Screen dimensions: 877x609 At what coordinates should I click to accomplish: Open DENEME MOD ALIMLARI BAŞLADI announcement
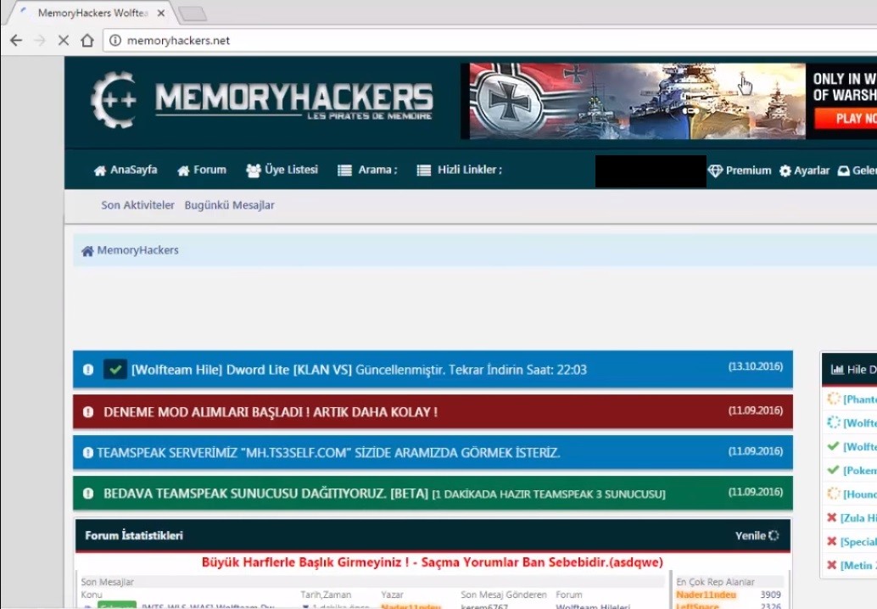[x=271, y=412]
